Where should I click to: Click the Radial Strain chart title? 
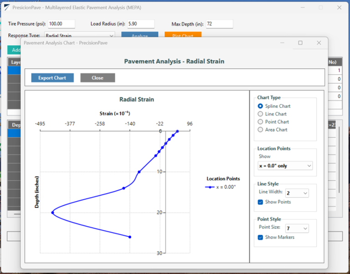coord(137,99)
